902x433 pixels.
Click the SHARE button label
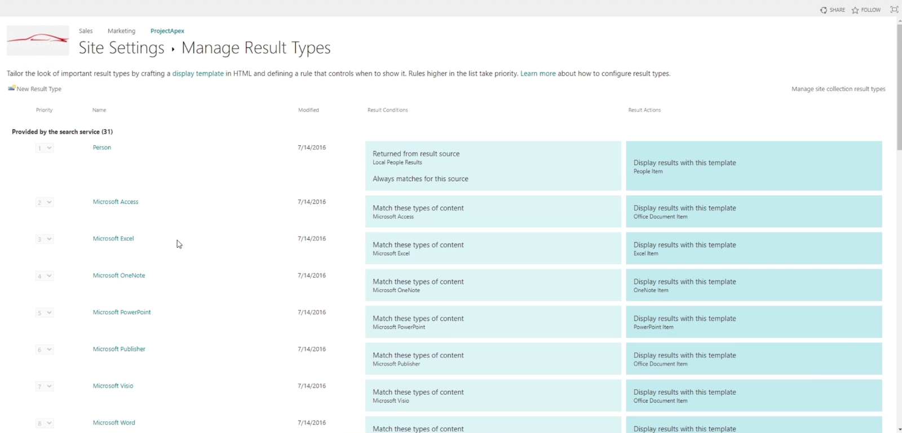point(837,10)
